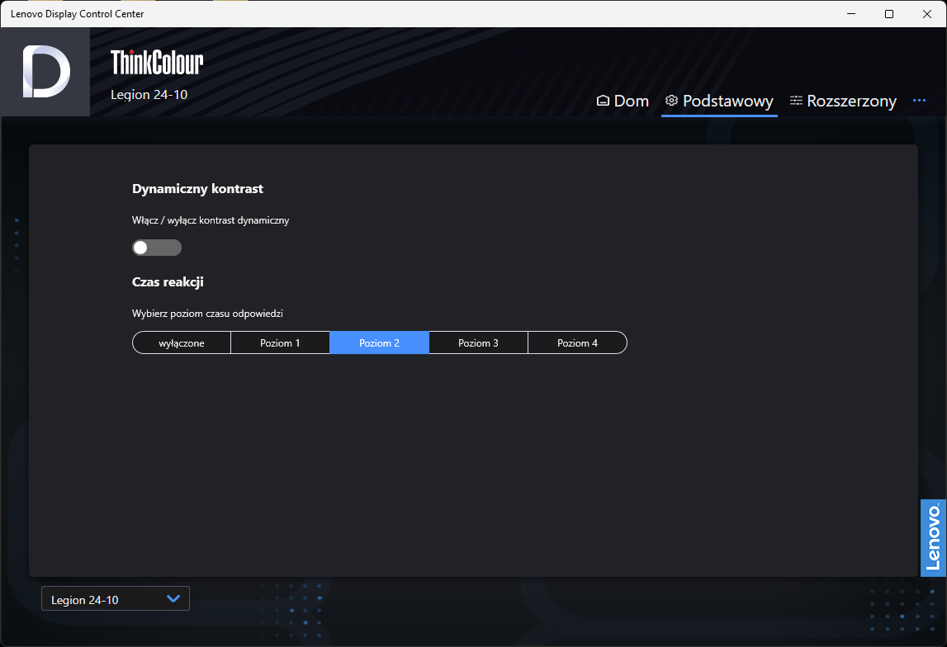Screen dimensions: 947x647
Task: Click the sliders icon beside Rozszerzony
Action: 796,101
